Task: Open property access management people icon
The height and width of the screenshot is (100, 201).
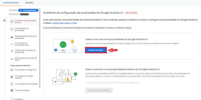Action: click(12, 37)
